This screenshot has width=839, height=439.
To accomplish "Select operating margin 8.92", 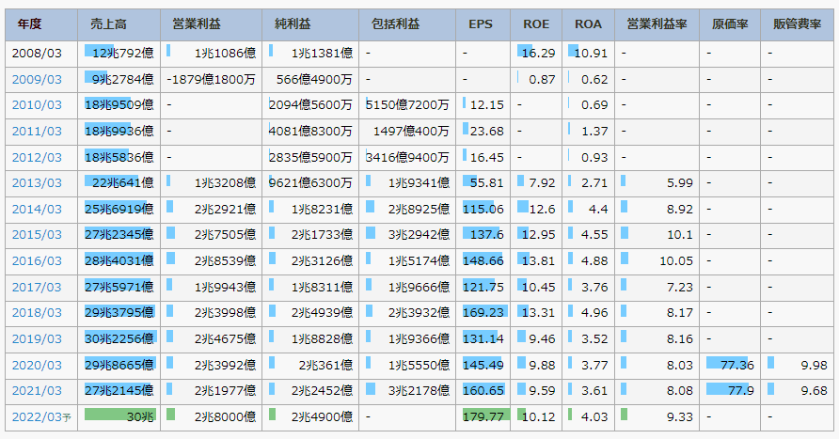I will point(680,210).
